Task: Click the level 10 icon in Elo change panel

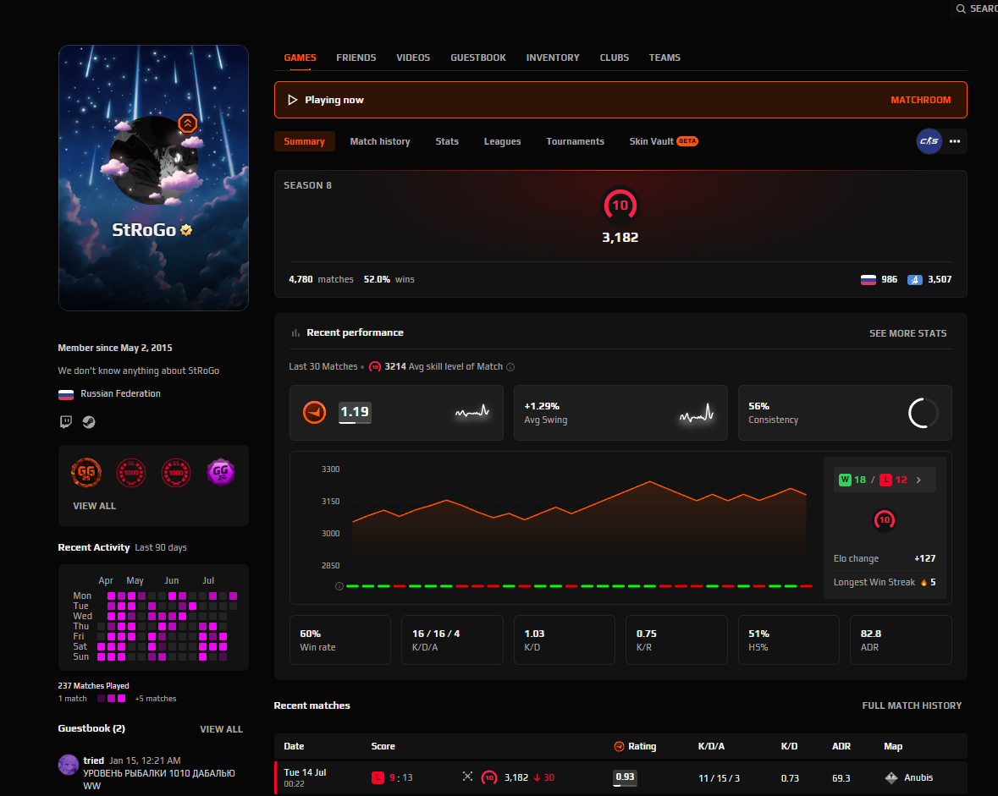Action: (x=884, y=520)
